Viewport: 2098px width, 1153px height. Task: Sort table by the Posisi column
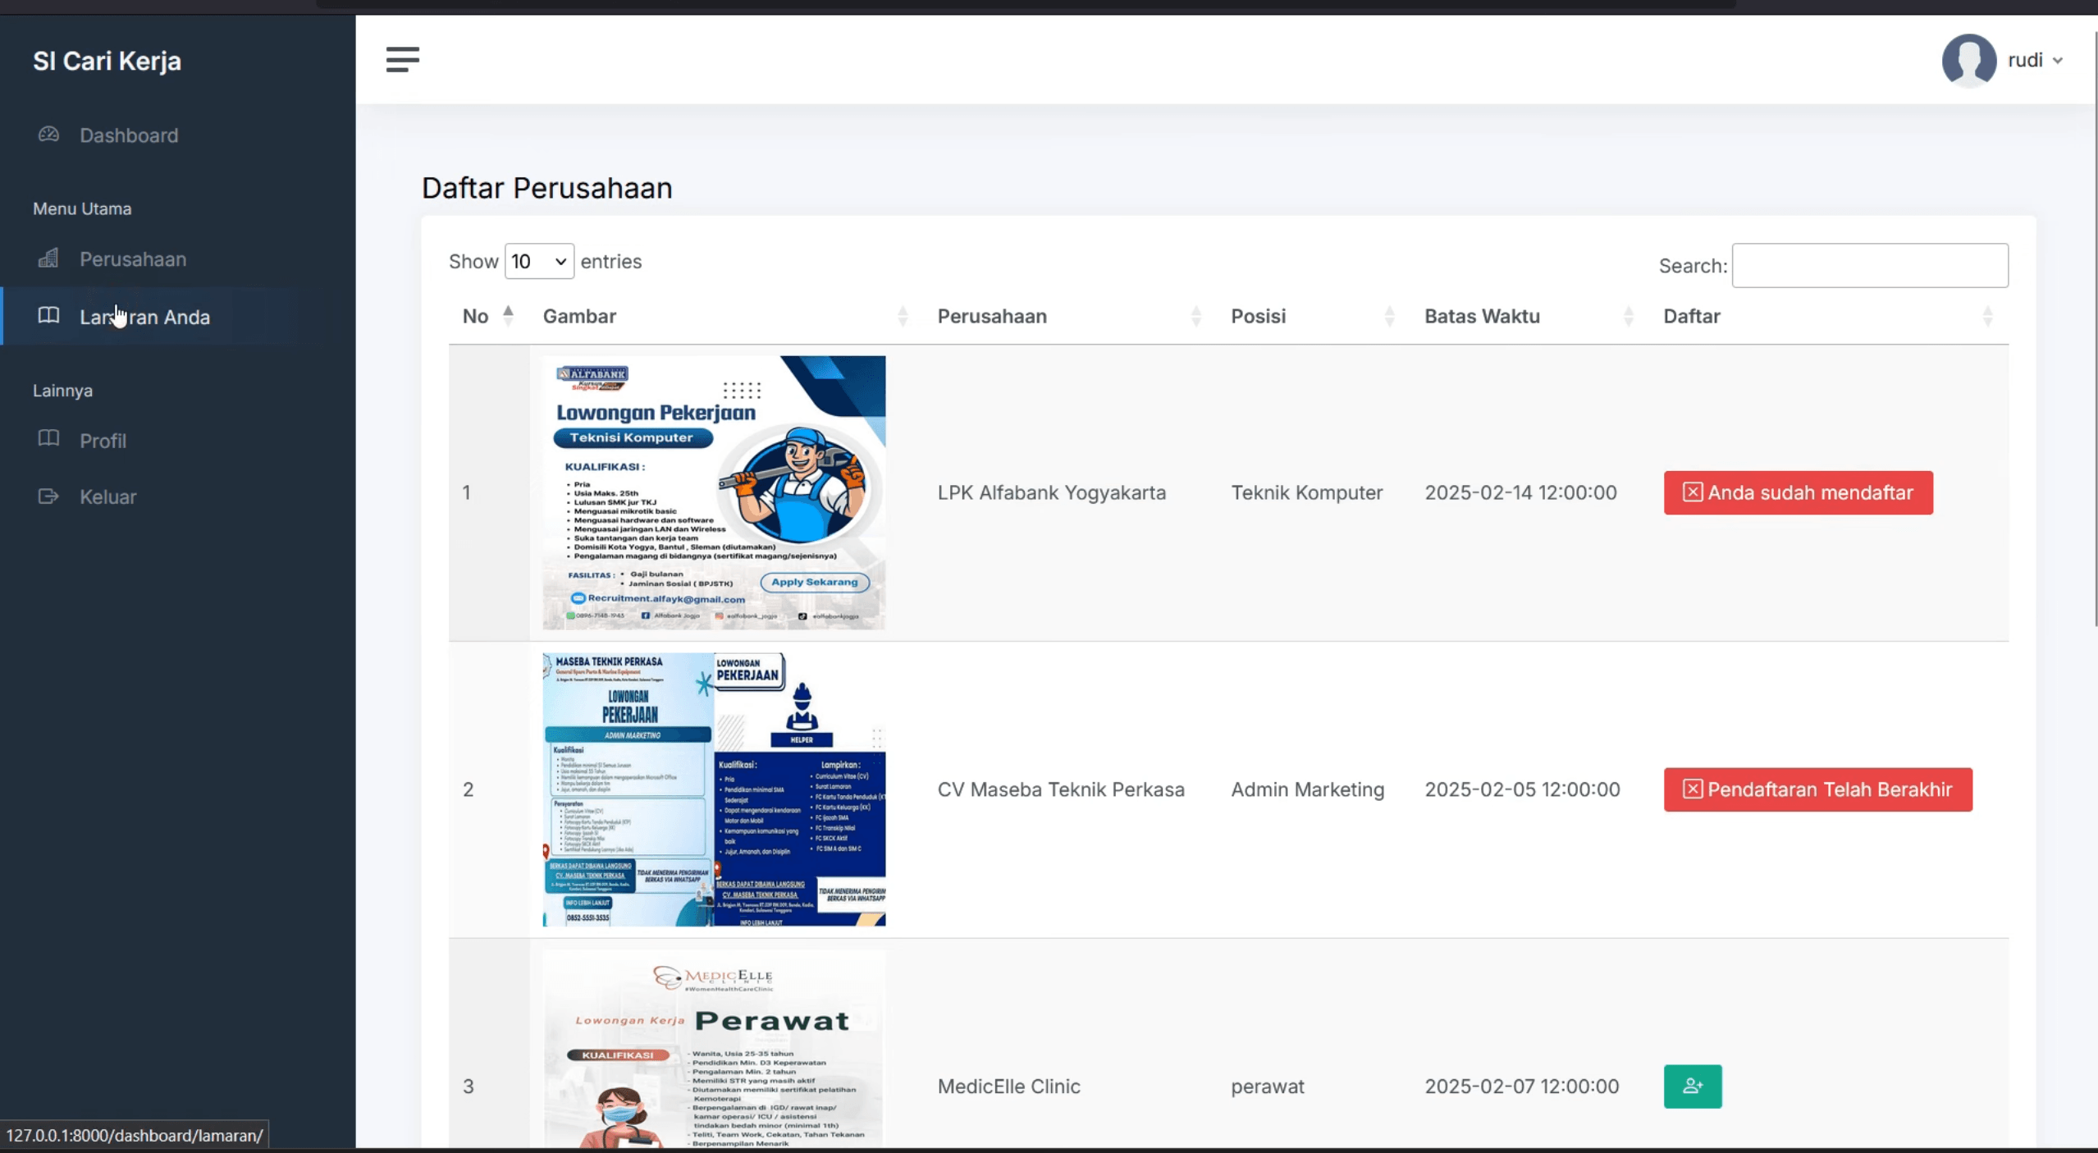[x=1314, y=316]
